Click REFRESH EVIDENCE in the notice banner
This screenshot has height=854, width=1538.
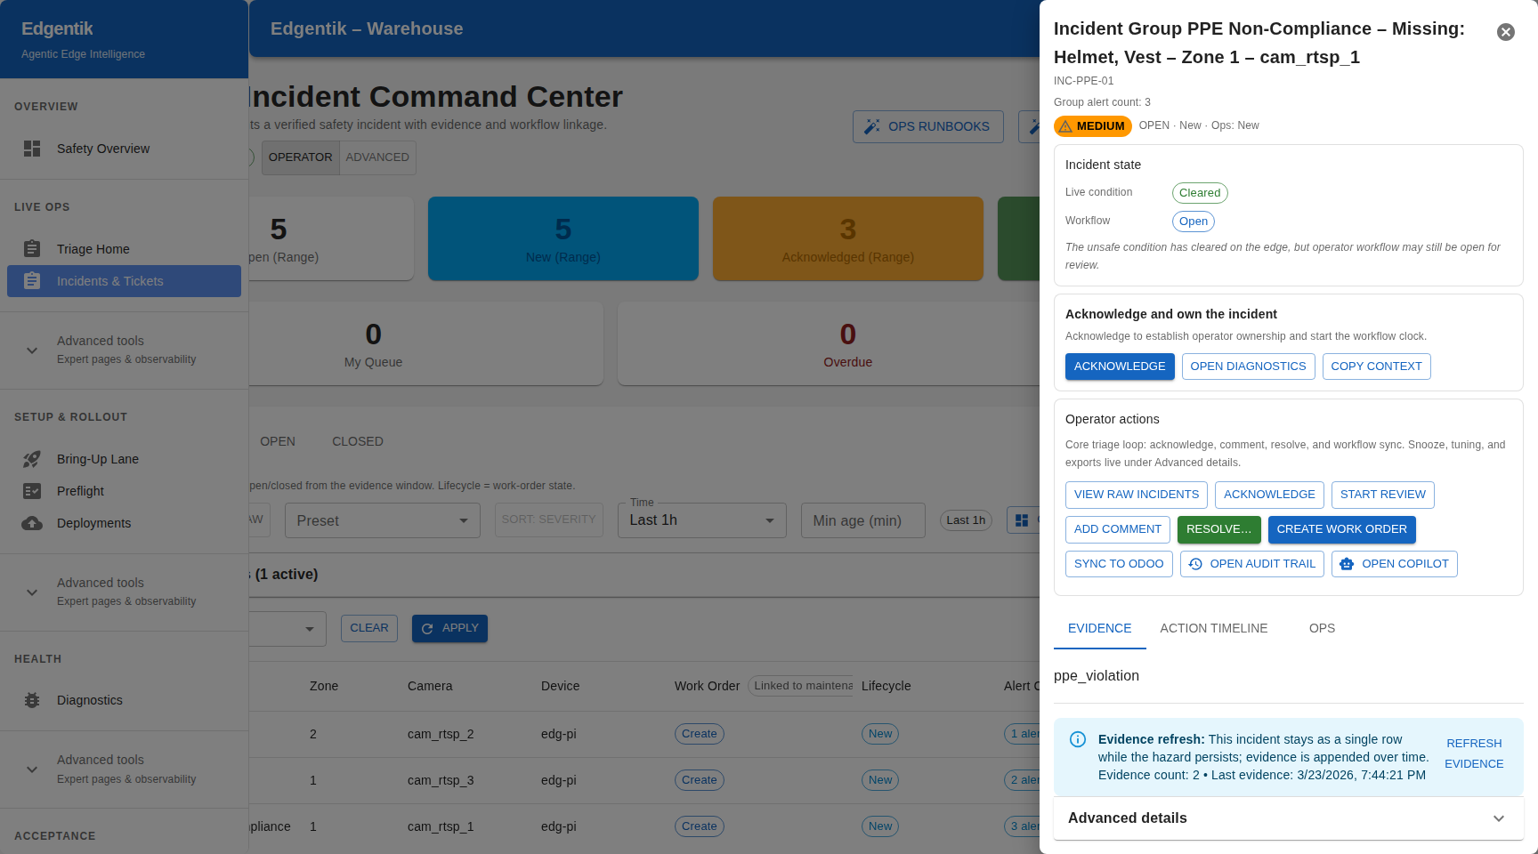click(x=1474, y=753)
